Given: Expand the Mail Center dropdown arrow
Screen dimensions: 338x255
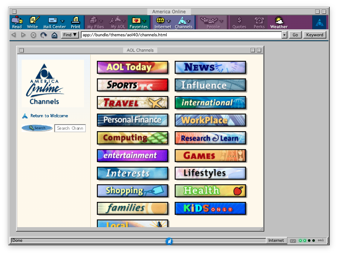Looking at the screenshot, I should (62, 21).
